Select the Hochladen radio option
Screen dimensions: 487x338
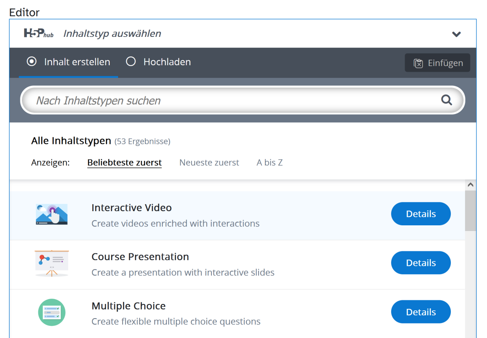click(159, 62)
